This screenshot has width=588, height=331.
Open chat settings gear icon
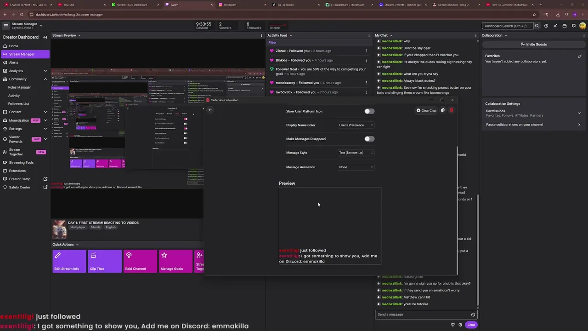point(460,325)
